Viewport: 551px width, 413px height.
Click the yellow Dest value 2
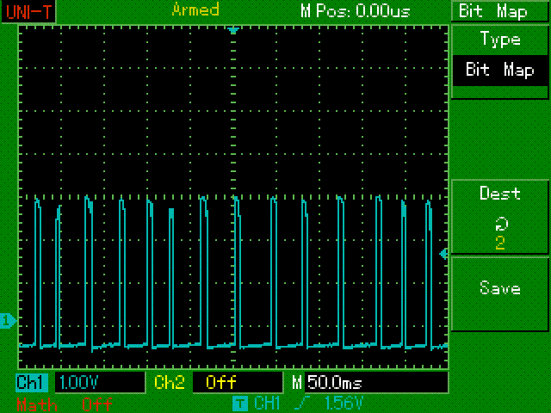(500, 243)
